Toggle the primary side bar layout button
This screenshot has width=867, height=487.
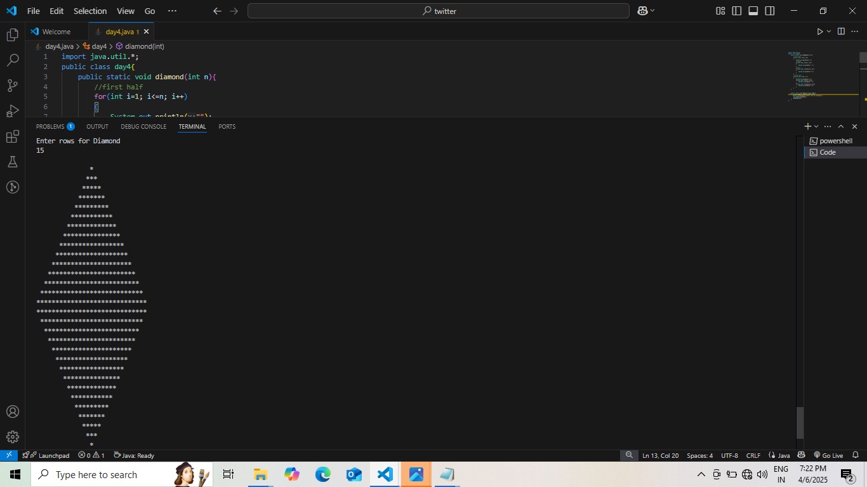pos(736,11)
